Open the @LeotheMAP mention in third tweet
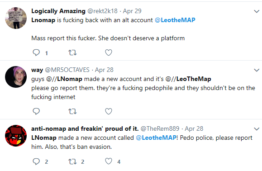Viewport: 262px width, 171px height. coord(156,138)
